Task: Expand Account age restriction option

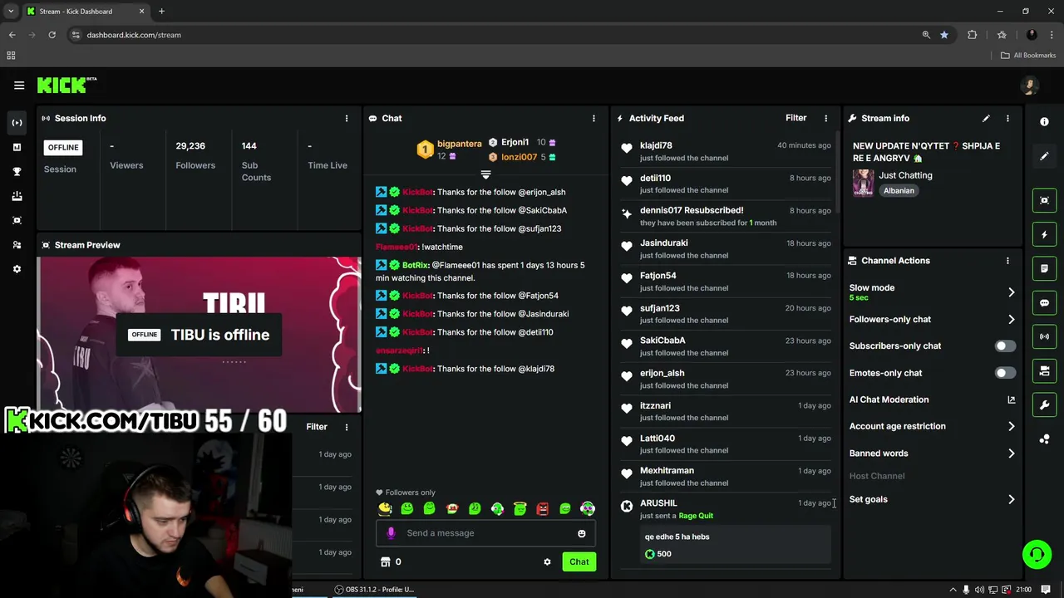Action: coord(932,426)
